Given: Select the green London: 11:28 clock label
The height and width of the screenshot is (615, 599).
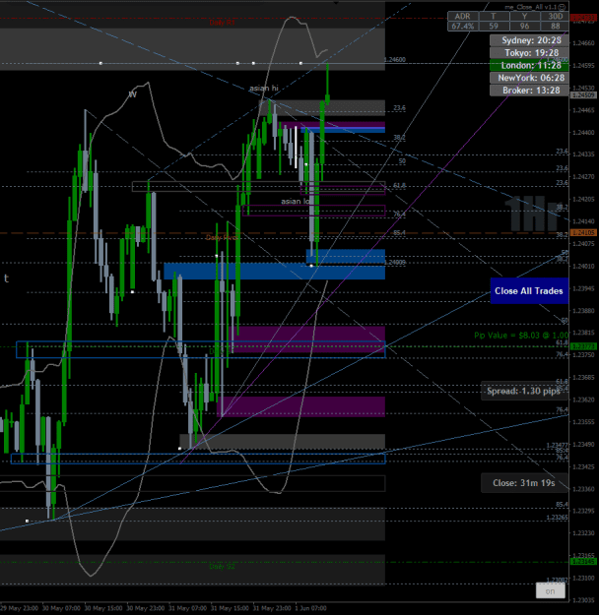Looking at the screenshot, I should tap(529, 66).
